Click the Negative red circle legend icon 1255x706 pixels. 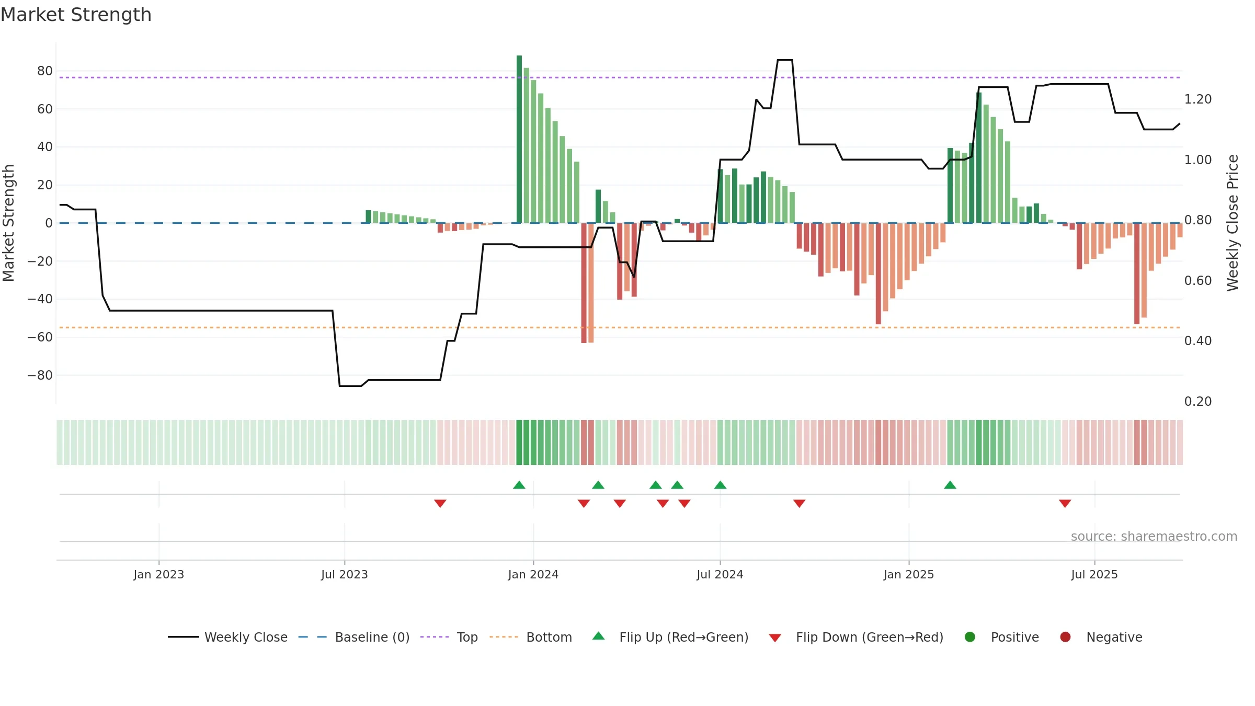(x=1065, y=637)
